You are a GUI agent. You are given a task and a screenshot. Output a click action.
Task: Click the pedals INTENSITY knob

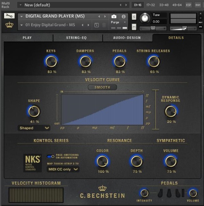144,193
